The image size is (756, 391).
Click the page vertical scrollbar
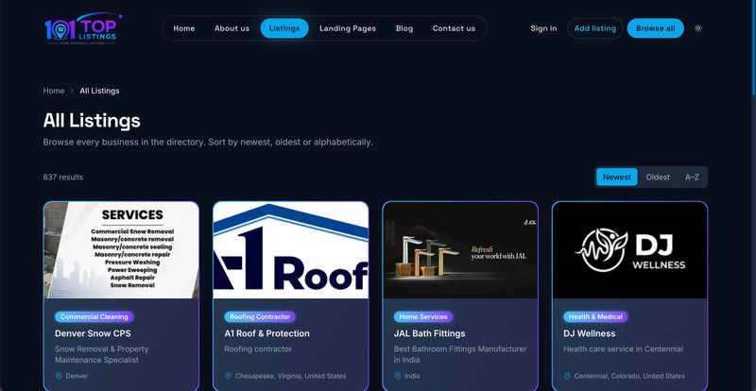point(753,48)
